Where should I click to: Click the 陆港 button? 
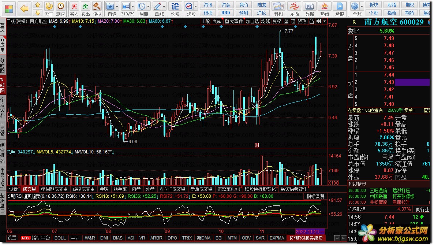[x=262, y=5]
